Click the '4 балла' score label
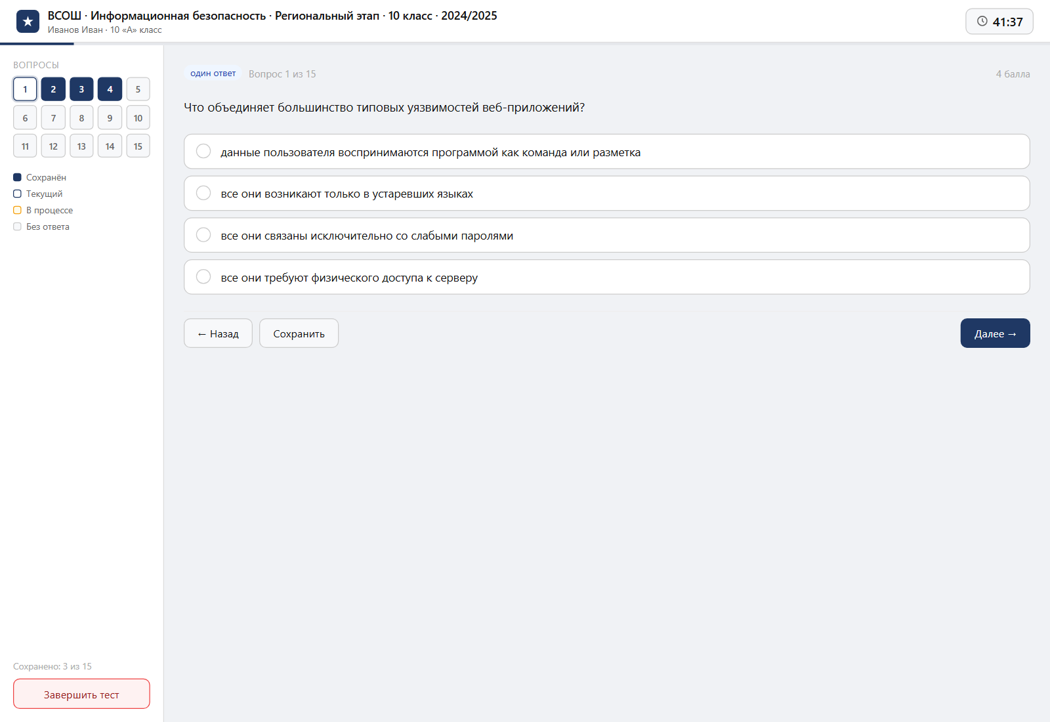The width and height of the screenshot is (1050, 722). (1013, 74)
